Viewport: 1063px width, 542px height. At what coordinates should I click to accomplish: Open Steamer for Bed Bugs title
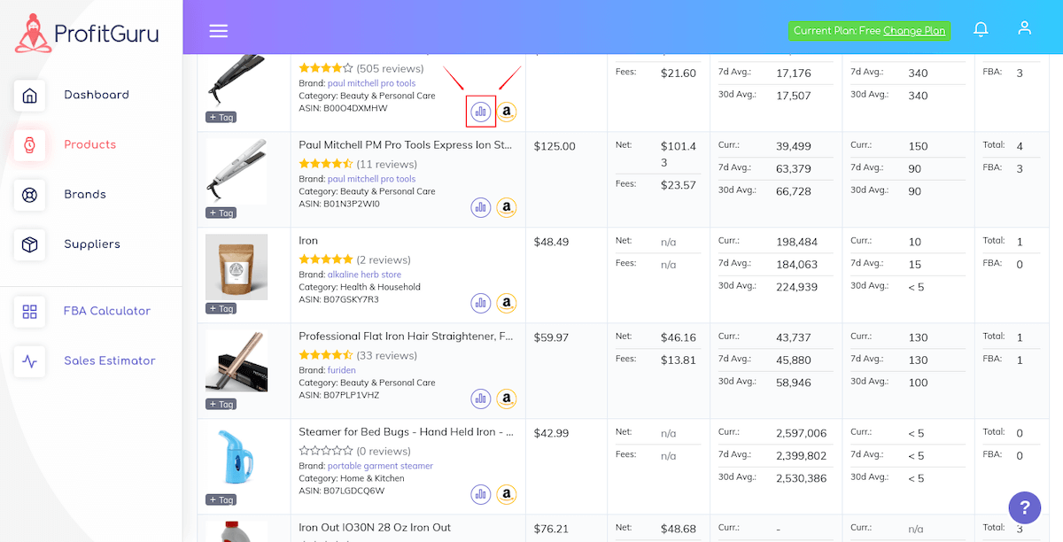pyautogui.click(x=406, y=432)
